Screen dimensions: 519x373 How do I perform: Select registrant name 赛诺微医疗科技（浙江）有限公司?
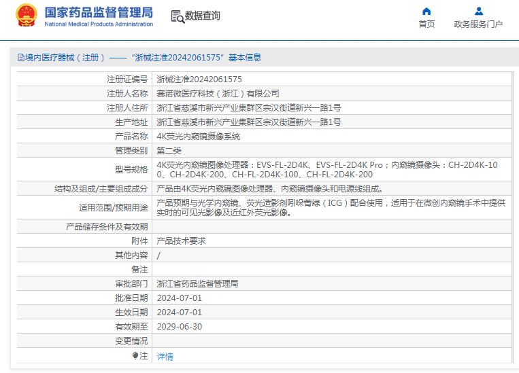tap(218, 94)
